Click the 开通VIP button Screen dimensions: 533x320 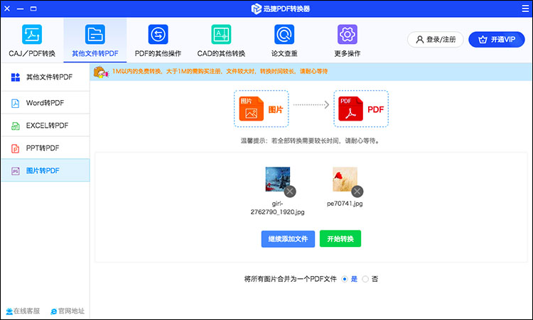(x=496, y=40)
